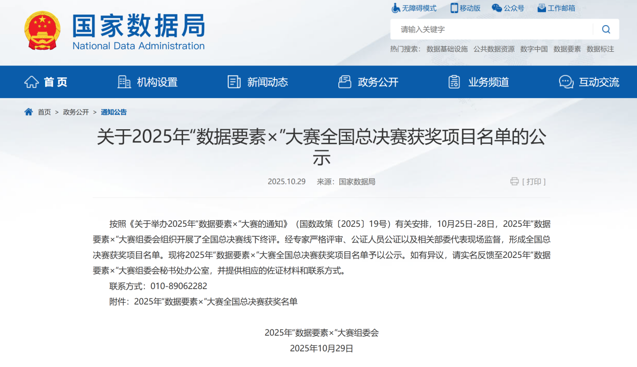Click the 政务公开 briefcase icon
The width and height of the screenshot is (637, 367).
(x=344, y=81)
